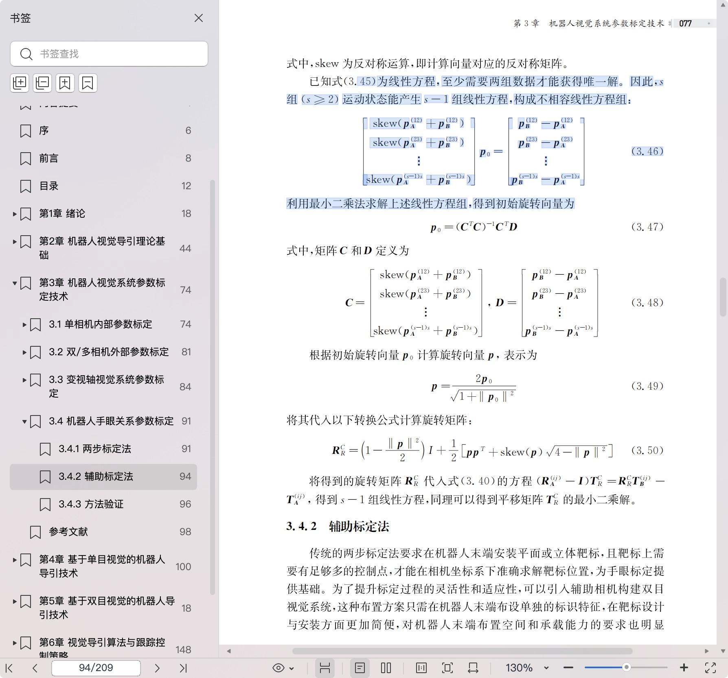Click the 94/209 page number field
The image size is (728, 678).
(x=96, y=668)
